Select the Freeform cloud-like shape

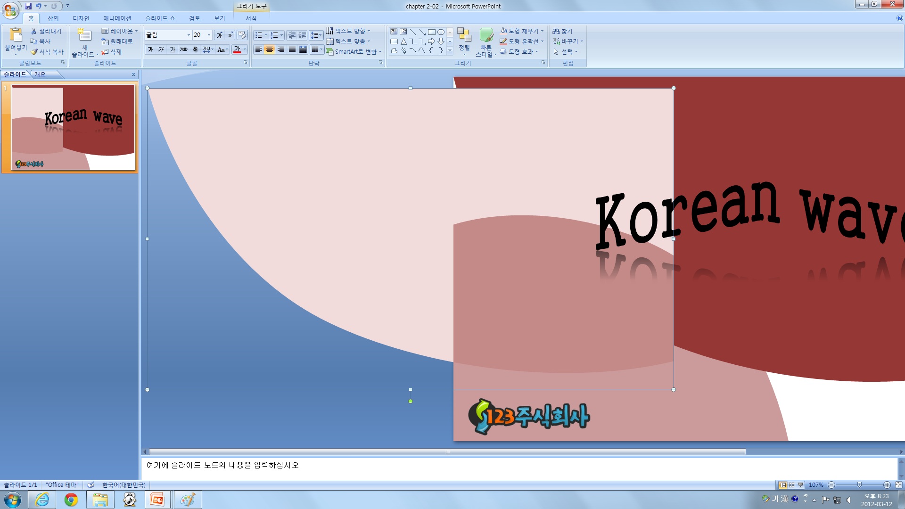[394, 51]
